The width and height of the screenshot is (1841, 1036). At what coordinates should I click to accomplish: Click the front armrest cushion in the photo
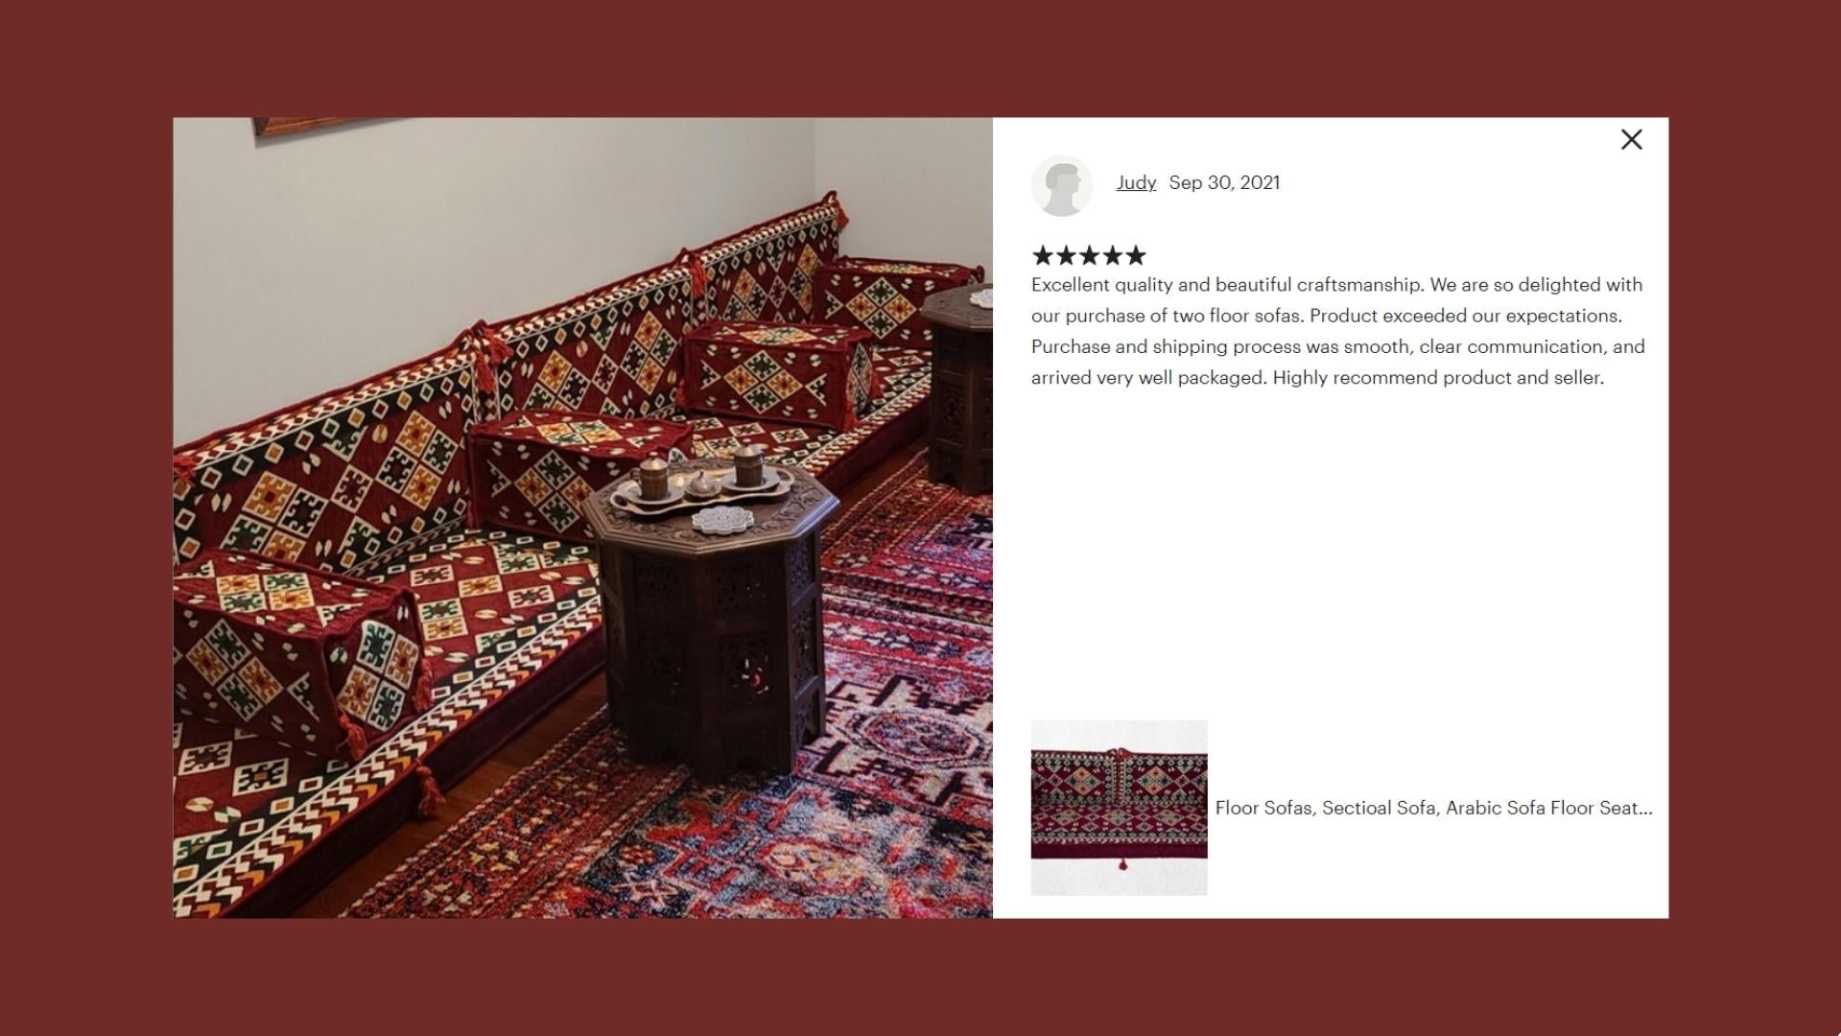click(x=297, y=643)
